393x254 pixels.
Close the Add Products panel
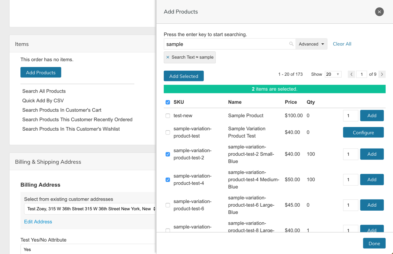tap(379, 12)
